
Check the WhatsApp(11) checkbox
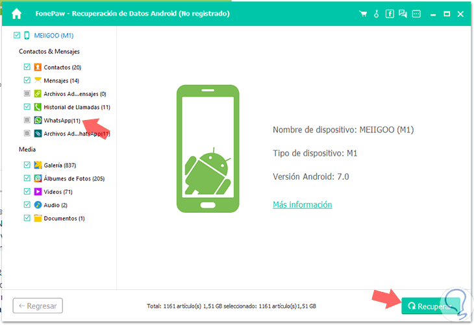pos(27,120)
